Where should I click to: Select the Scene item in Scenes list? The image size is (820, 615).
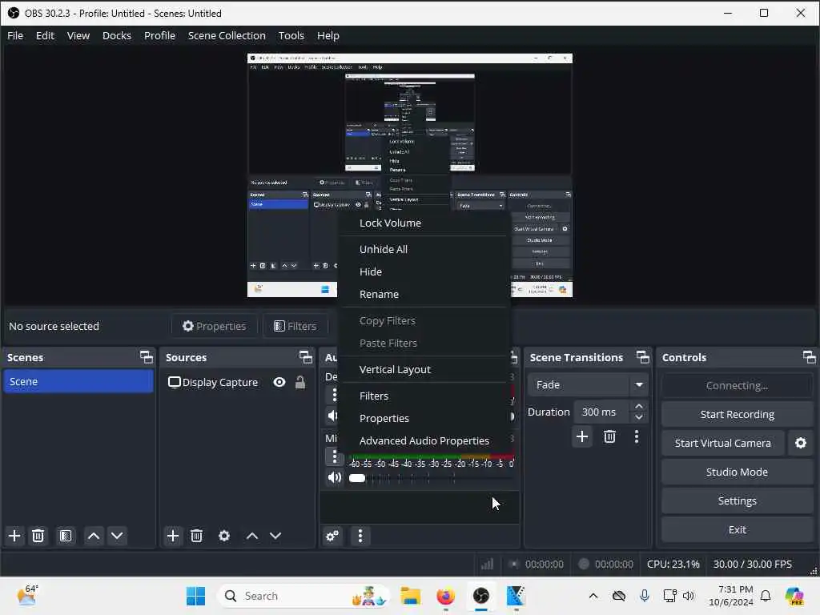[78, 381]
